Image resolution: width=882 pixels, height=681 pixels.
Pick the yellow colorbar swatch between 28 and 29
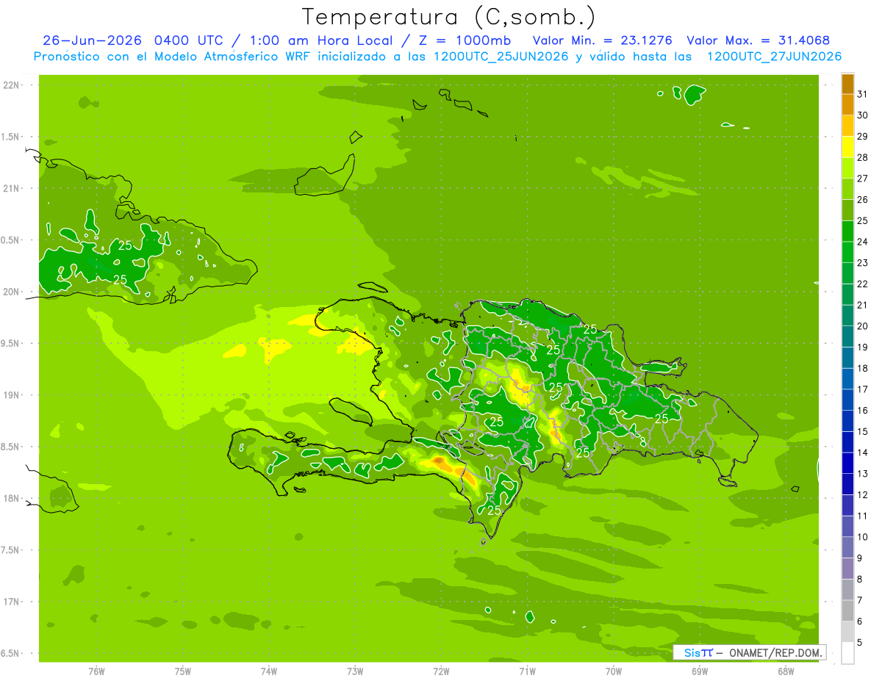tap(847, 147)
